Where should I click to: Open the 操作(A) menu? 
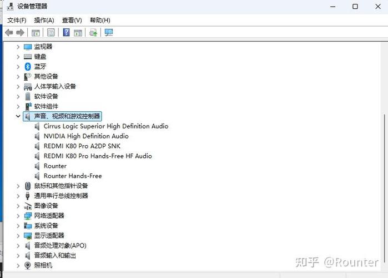pos(44,21)
